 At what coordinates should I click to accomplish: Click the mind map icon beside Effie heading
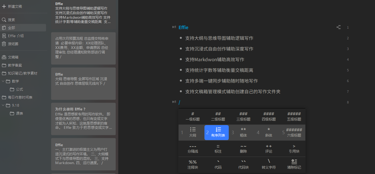pos(338,27)
